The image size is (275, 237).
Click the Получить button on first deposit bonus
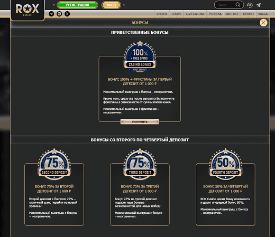pos(140,121)
